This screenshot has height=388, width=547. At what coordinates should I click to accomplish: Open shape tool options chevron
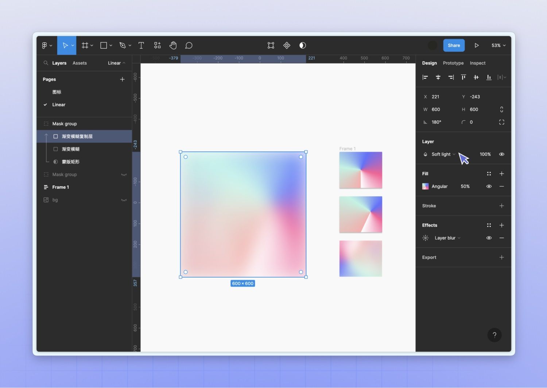(111, 46)
